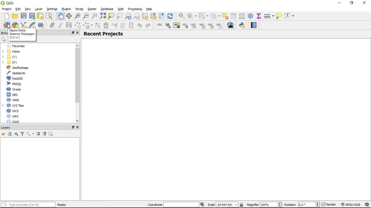Click the Zoom Out magnifier icon

(x=86, y=16)
